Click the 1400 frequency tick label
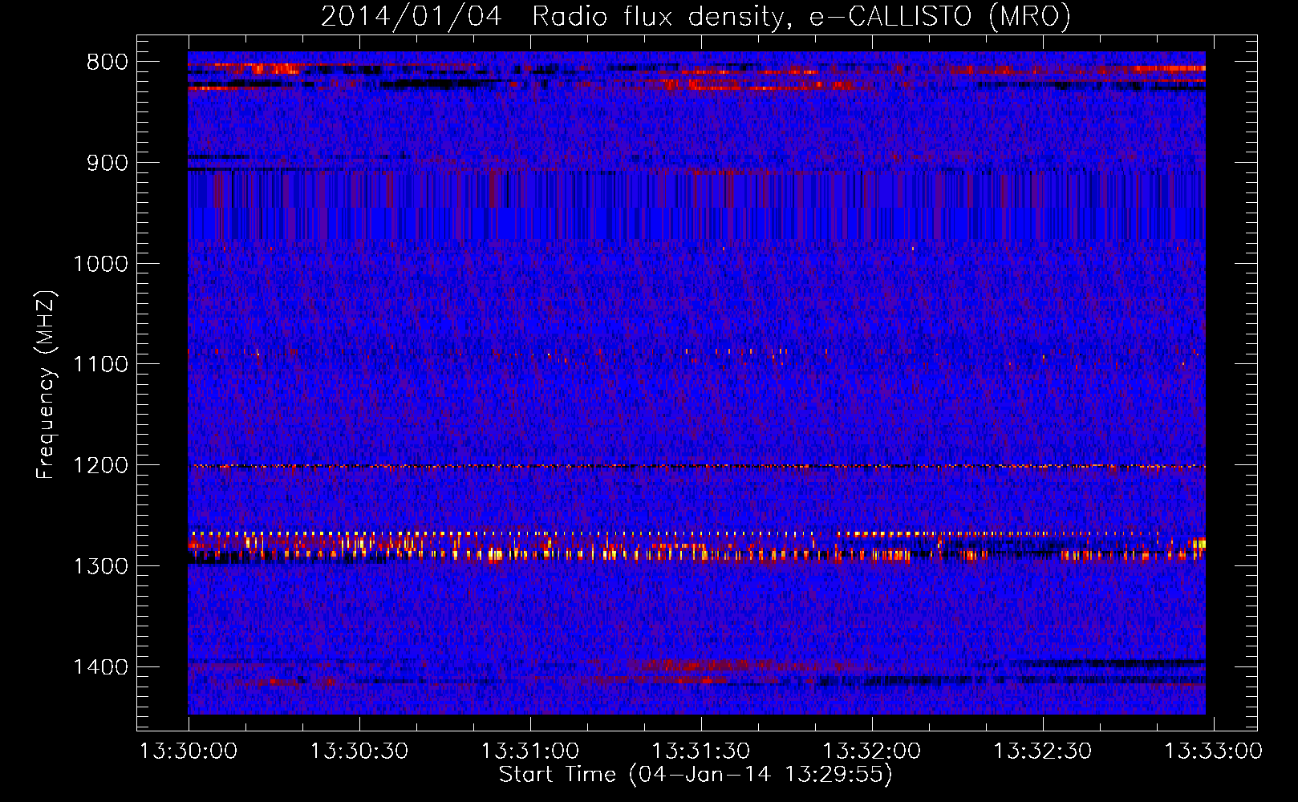 (101, 667)
